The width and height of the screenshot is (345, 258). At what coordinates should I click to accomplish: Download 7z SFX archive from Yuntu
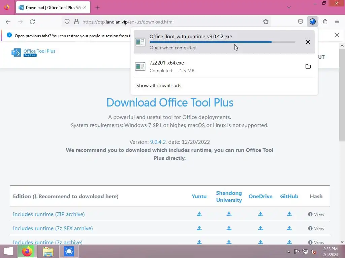pos(199,228)
